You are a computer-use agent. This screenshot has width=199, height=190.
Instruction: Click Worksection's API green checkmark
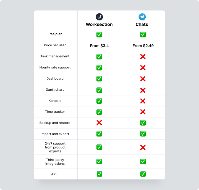[x=99, y=174]
